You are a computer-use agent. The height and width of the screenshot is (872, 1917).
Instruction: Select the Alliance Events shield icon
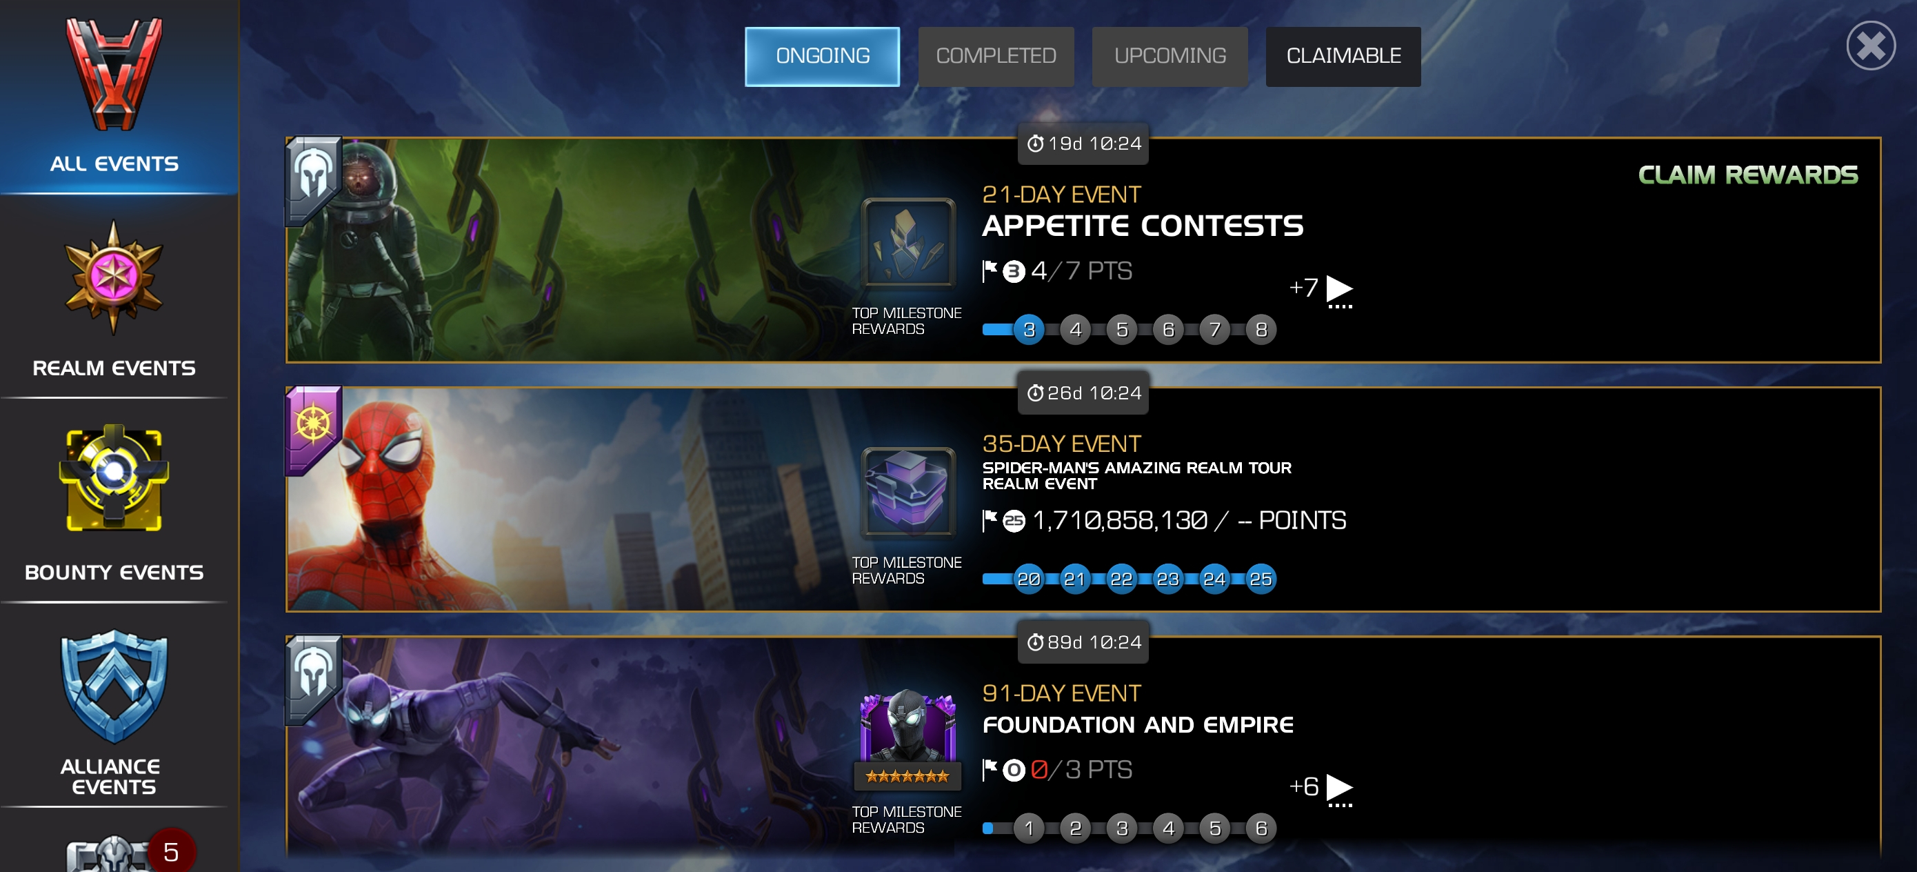click(114, 686)
